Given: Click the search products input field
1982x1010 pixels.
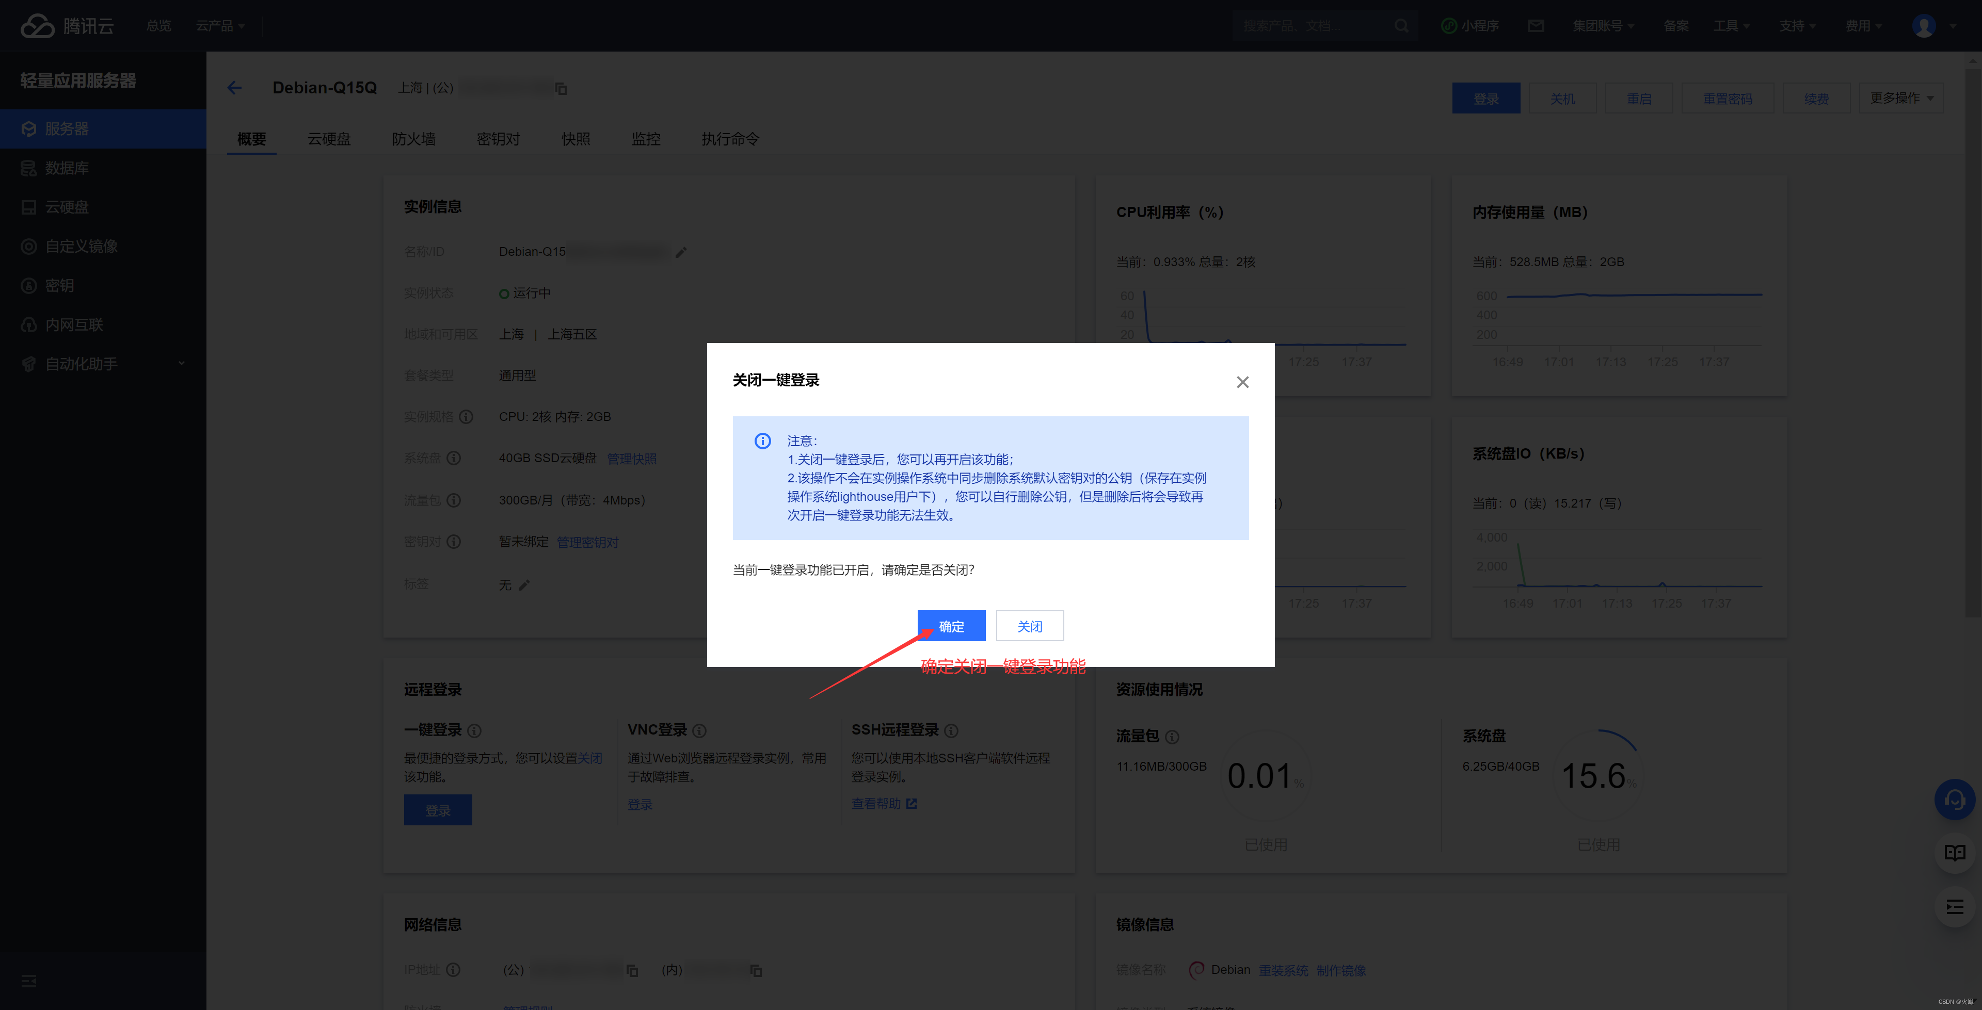Looking at the screenshot, I should [x=1314, y=26].
